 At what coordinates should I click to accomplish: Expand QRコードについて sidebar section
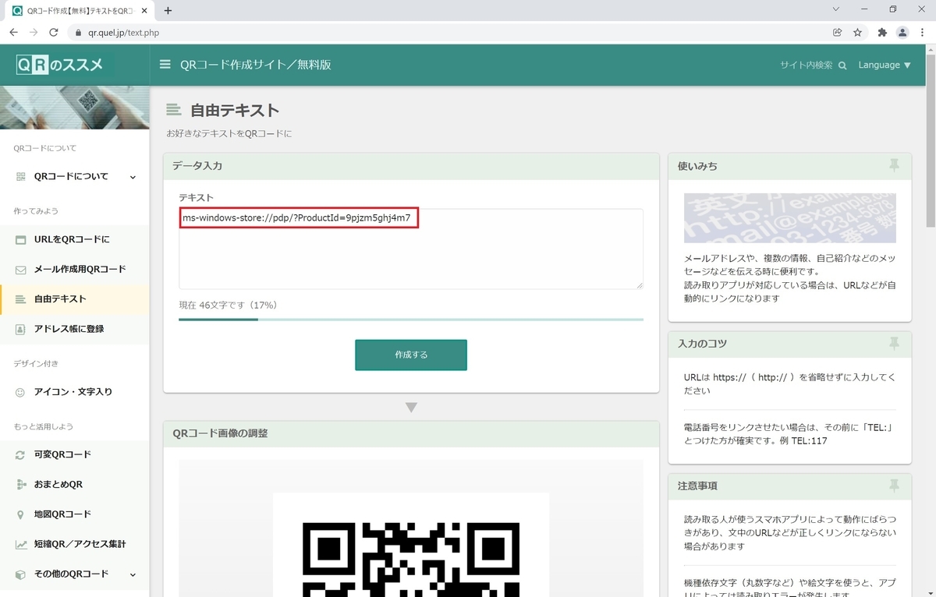pos(75,177)
